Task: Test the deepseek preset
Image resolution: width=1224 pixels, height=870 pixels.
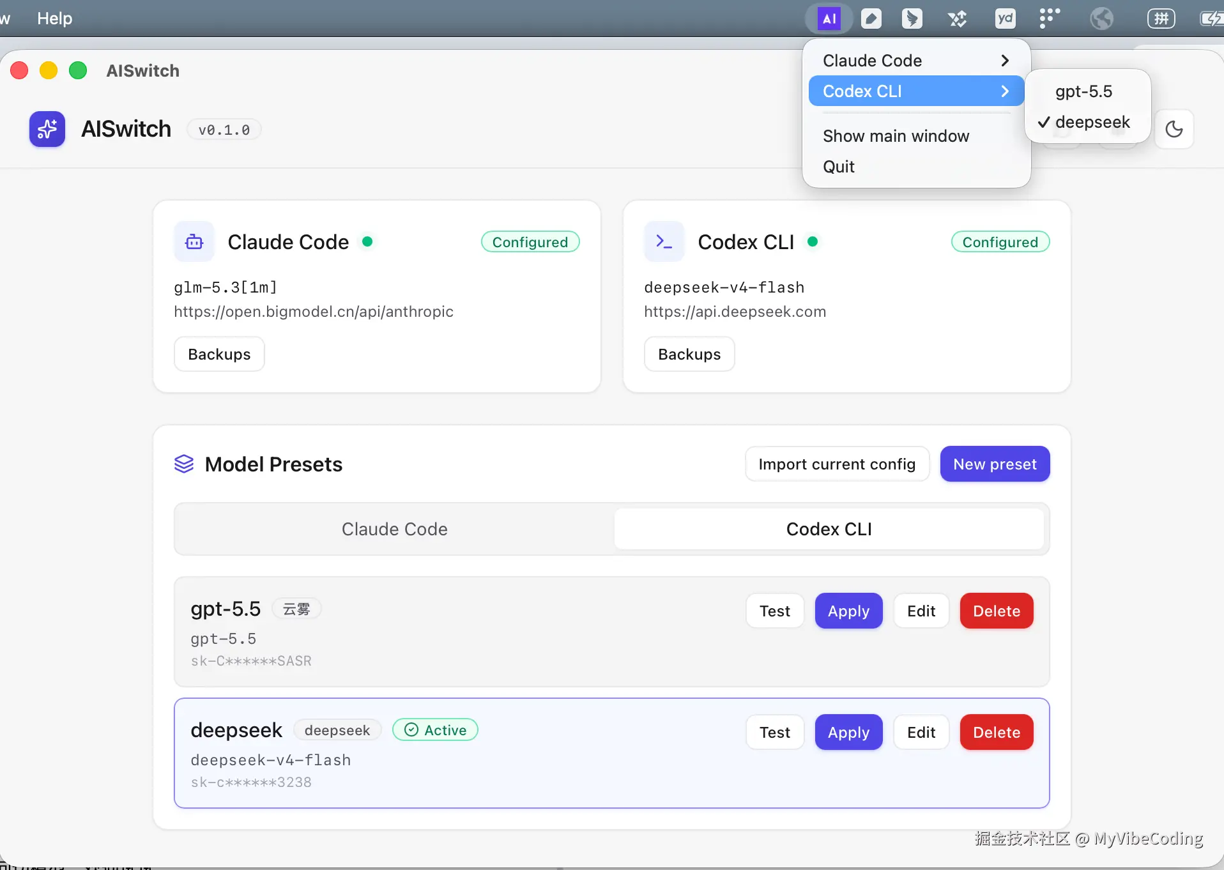Action: (x=775, y=732)
